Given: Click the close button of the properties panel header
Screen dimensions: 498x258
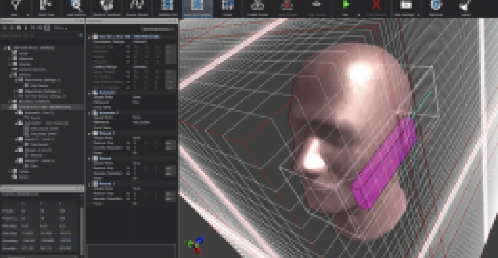Looking at the screenshot, I should point(175,20).
